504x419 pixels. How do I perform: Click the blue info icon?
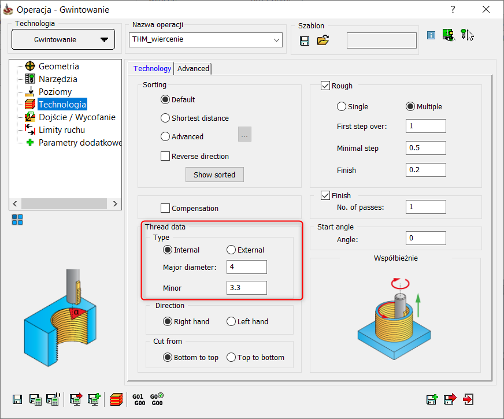point(431,35)
